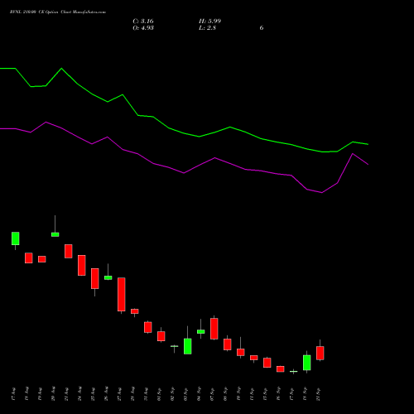Click the high value H: 5.99
This screenshot has height=414, width=414.
point(209,22)
